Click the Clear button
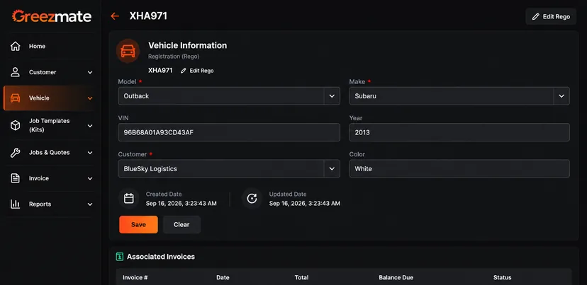This screenshot has width=587, height=285. (x=181, y=224)
